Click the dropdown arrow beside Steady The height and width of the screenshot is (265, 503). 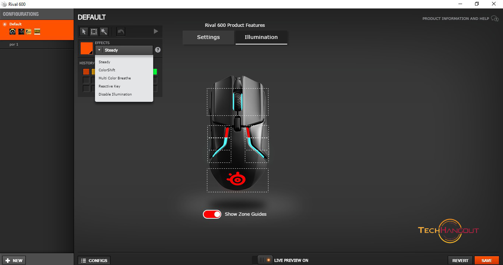pyautogui.click(x=99, y=50)
